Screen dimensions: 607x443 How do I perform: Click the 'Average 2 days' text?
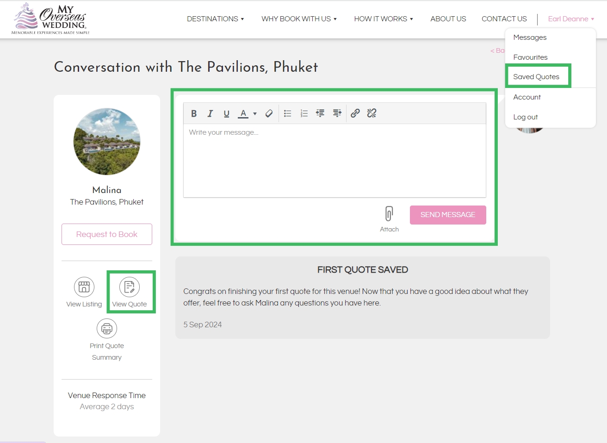(x=107, y=407)
